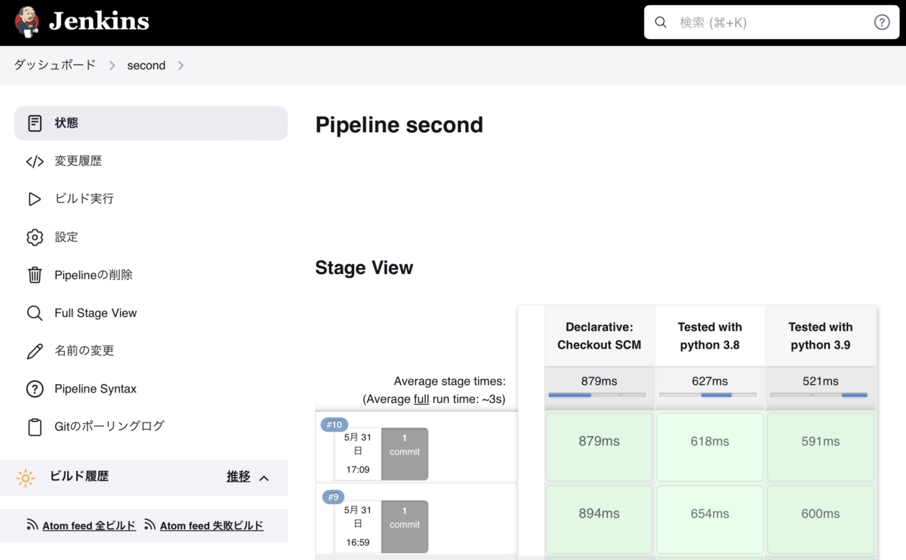Click the Tested with python 3.9 column header
The width and height of the screenshot is (906, 560).
click(x=821, y=336)
